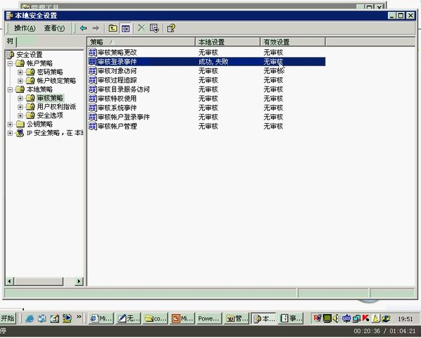
Task: Open the 开始 Start button
Action: (8, 318)
